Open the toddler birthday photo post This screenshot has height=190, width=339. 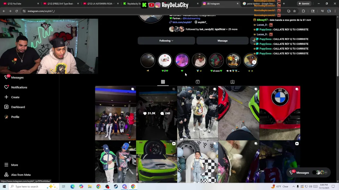tap(198, 161)
